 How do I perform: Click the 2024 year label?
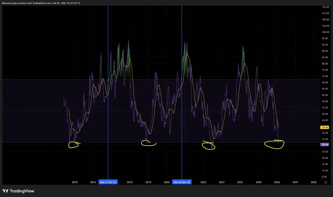pos(240,182)
